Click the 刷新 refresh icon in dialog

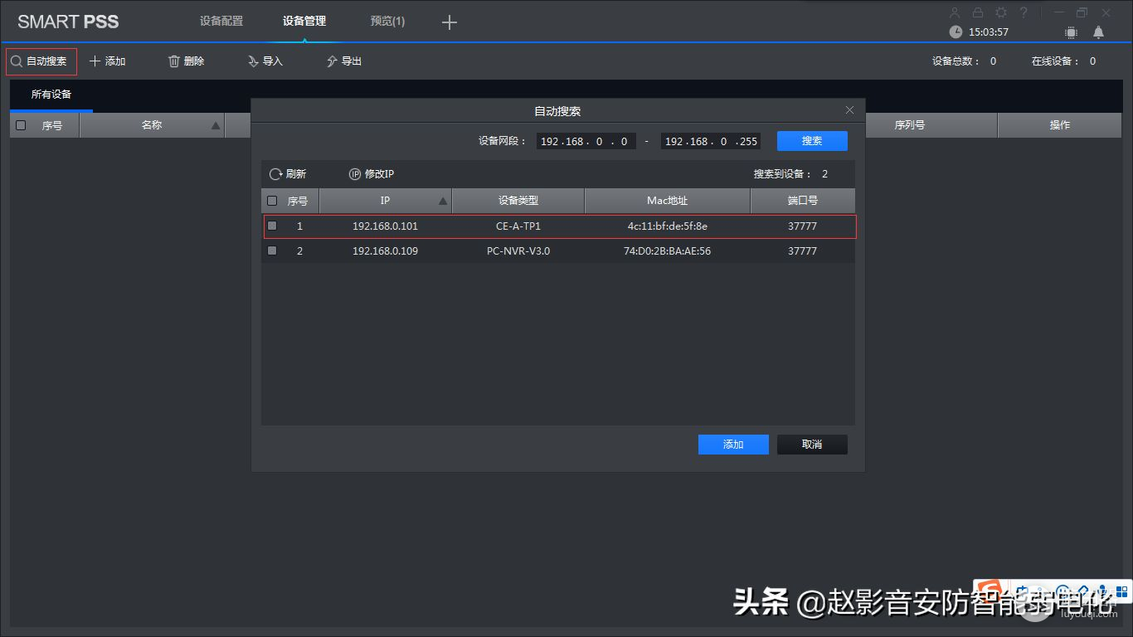coord(276,174)
